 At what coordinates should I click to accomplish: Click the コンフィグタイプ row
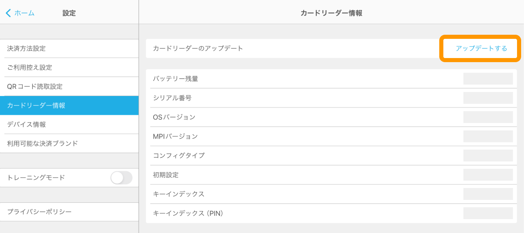tap(303, 156)
